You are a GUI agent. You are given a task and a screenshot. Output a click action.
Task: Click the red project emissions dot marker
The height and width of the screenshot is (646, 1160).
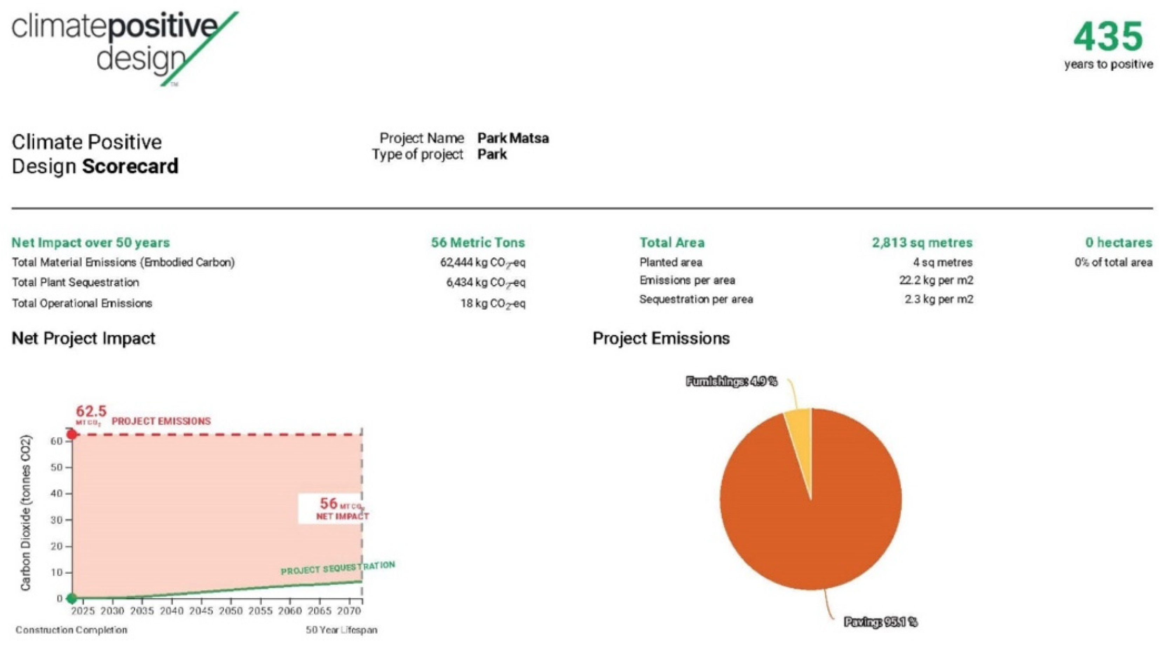tap(71, 435)
